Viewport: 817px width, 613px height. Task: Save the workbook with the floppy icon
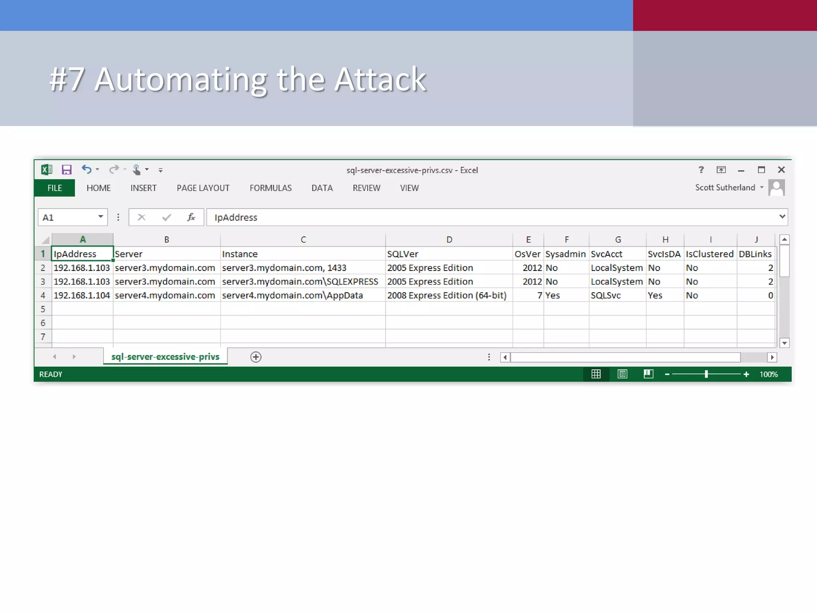pos(67,170)
